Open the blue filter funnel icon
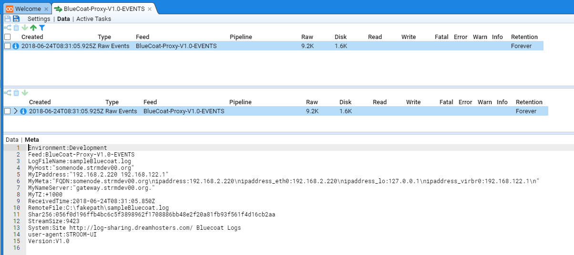 pos(42,28)
